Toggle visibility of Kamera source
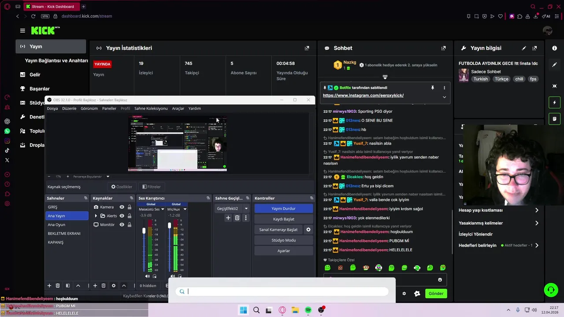 122,207
